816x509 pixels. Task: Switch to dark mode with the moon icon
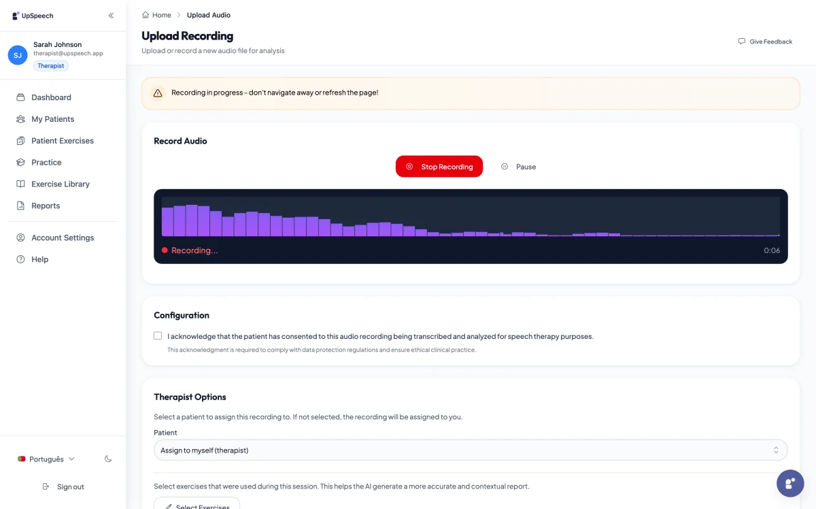tap(107, 459)
